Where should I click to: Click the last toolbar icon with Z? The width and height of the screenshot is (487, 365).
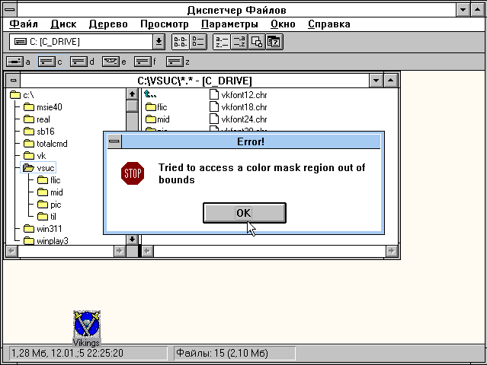point(274,42)
